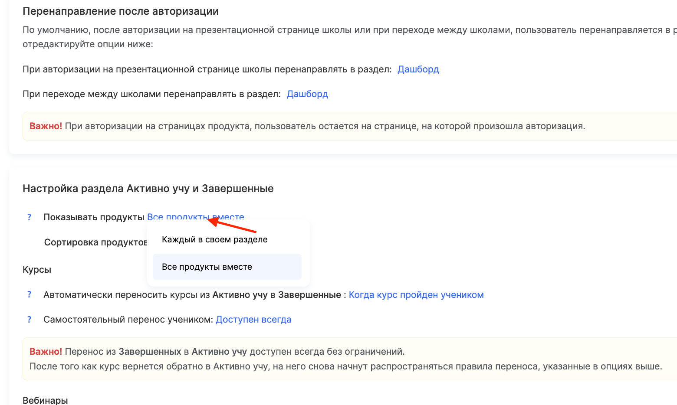The height and width of the screenshot is (405, 677).
Task: Open Дашборд selector for switching between schools
Action: [x=307, y=94]
